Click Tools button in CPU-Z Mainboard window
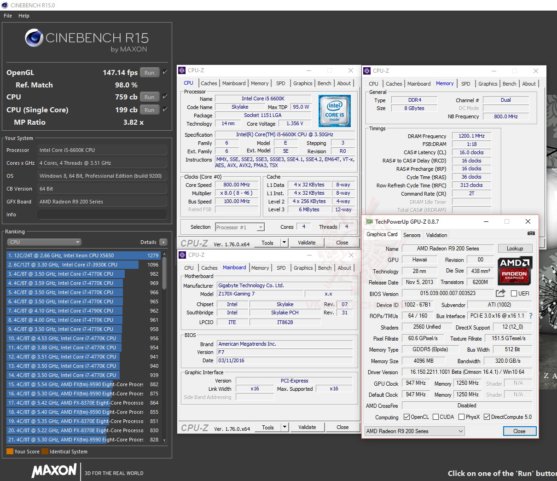The width and height of the screenshot is (557, 481). coord(268,427)
